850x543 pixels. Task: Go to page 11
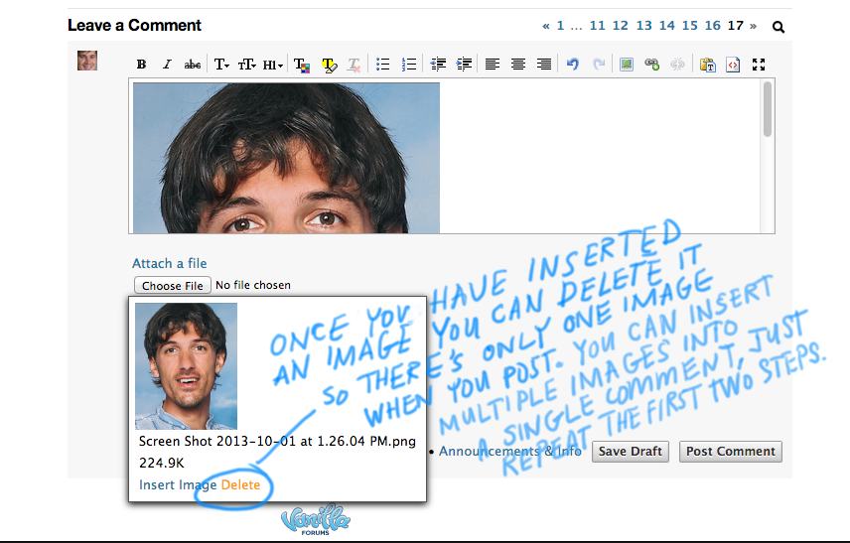(598, 26)
